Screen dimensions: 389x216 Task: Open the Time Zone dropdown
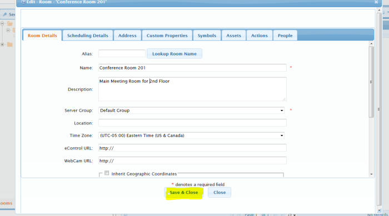[191, 135]
